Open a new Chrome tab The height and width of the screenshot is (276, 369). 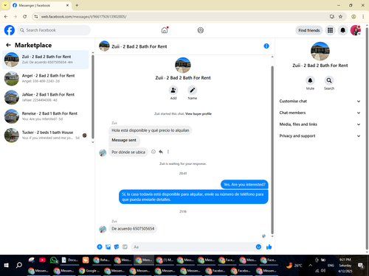[x=77, y=5]
